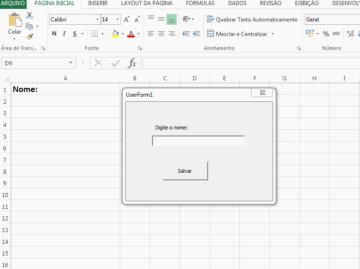Switch to DADOS tab
The width and height of the screenshot is (360, 269).
click(237, 3)
